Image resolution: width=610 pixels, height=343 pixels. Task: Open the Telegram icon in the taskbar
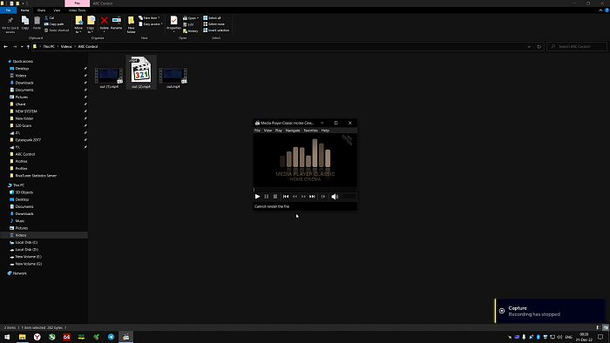tap(111, 337)
